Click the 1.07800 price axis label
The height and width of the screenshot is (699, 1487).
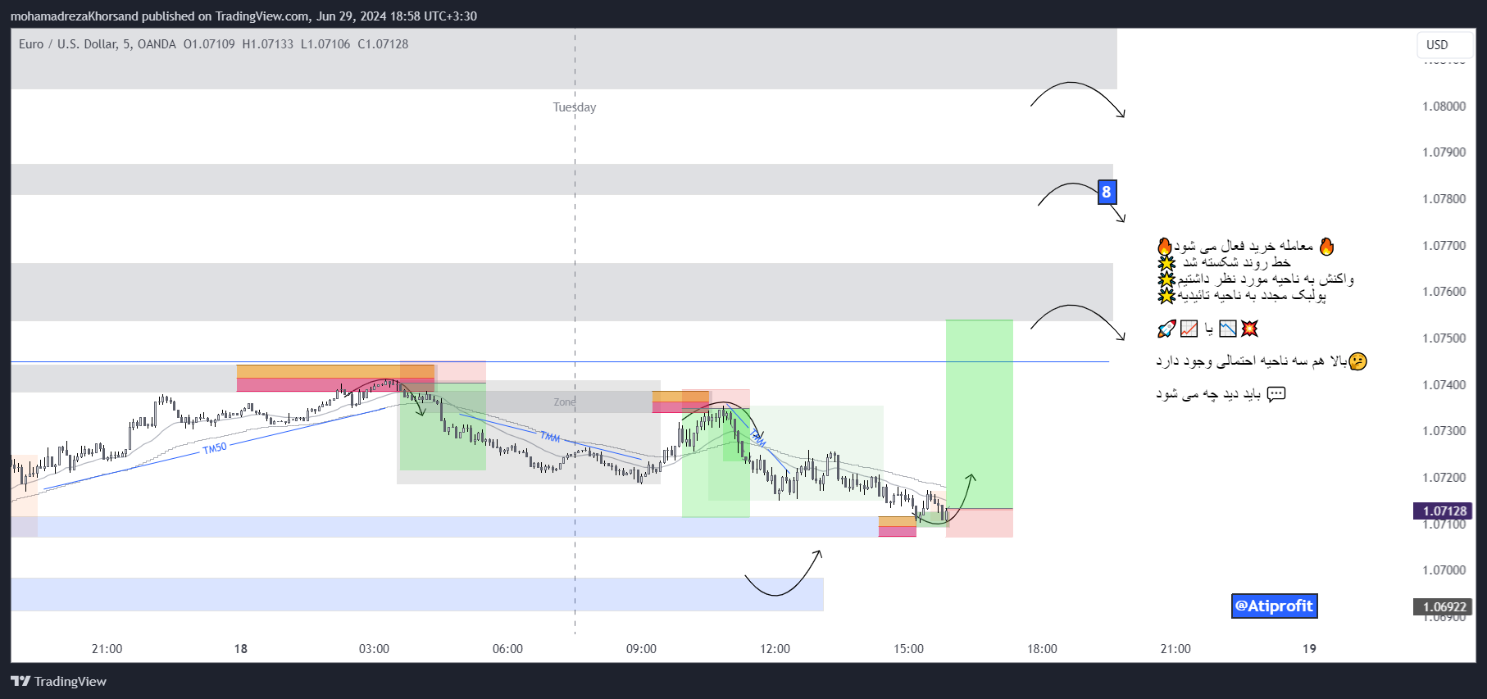1444,198
